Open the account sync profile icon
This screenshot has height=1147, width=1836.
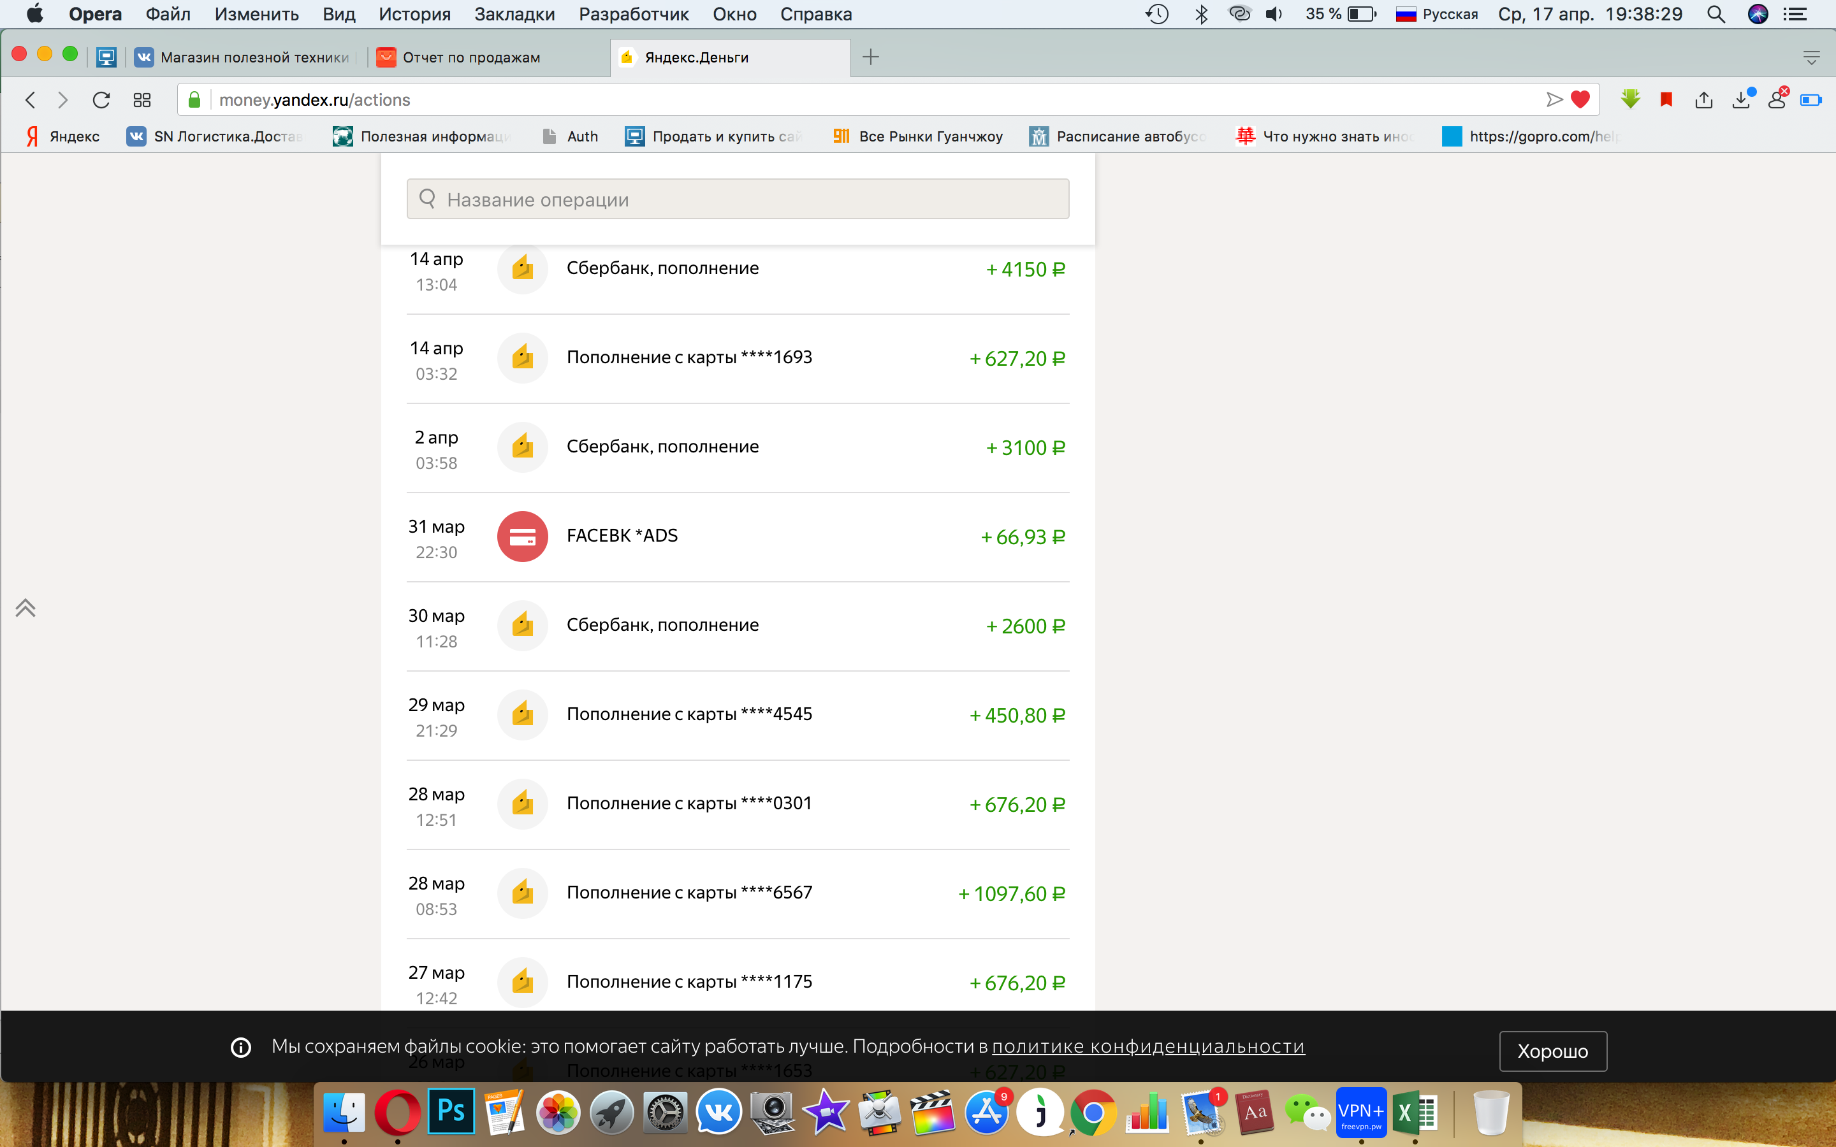click(x=1777, y=99)
